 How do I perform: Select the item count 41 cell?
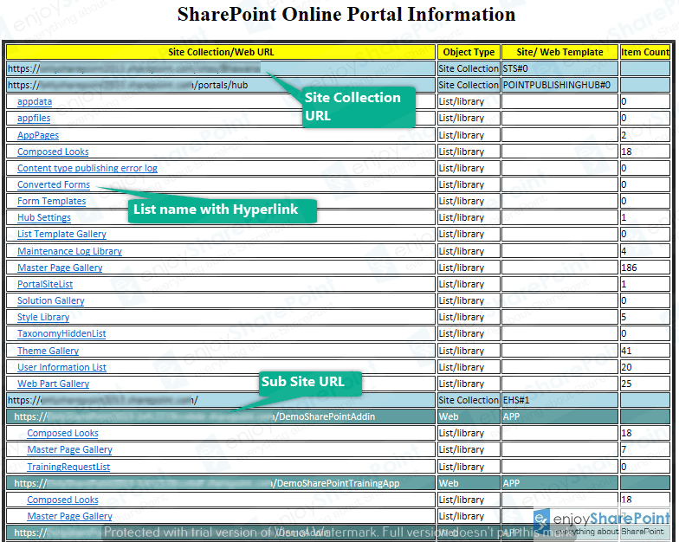coord(644,351)
